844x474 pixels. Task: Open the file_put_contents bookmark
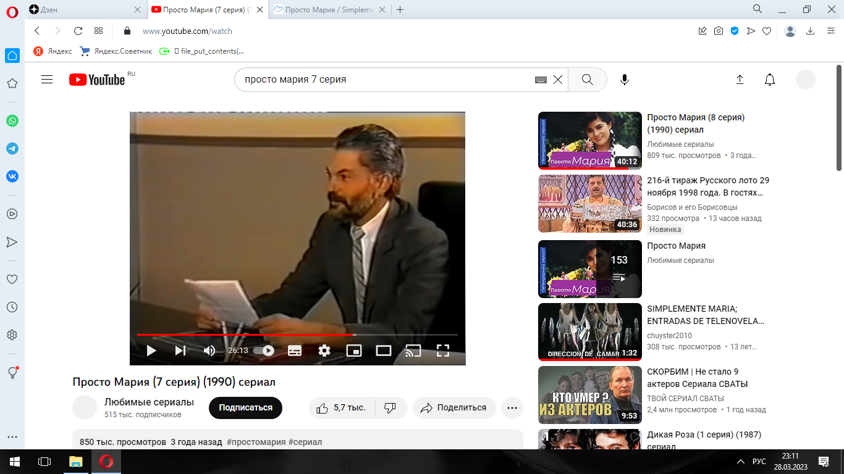coord(202,51)
